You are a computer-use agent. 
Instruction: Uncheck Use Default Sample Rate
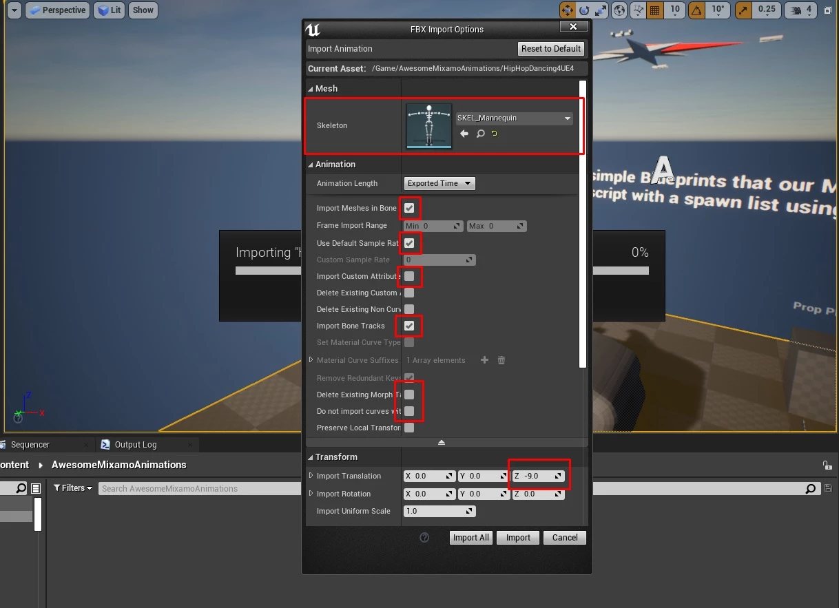click(409, 243)
